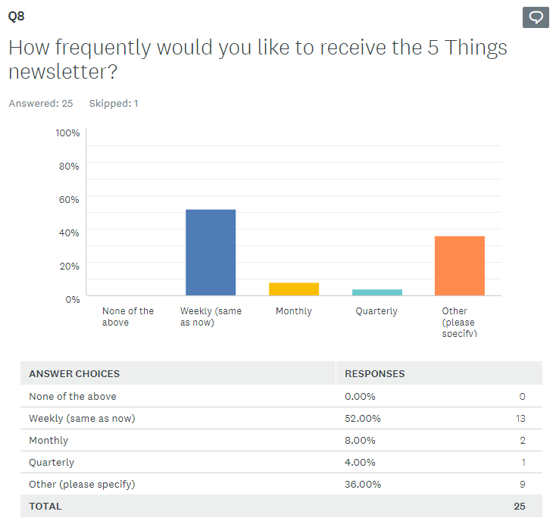Select the Weekly (same as now) table row
The width and height of the screenshot is (556, 524).
[x=82, y=418]
